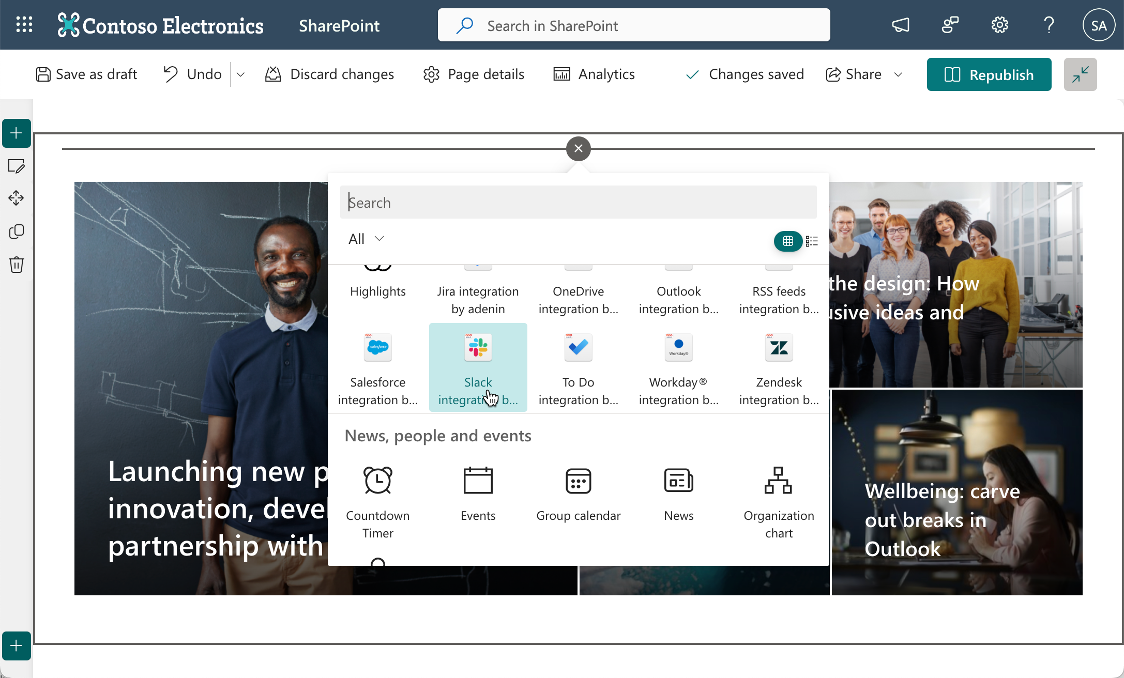Expand the Share options chevron
1124x678 pixels.
pyautogui.click(x=899, y=74)
